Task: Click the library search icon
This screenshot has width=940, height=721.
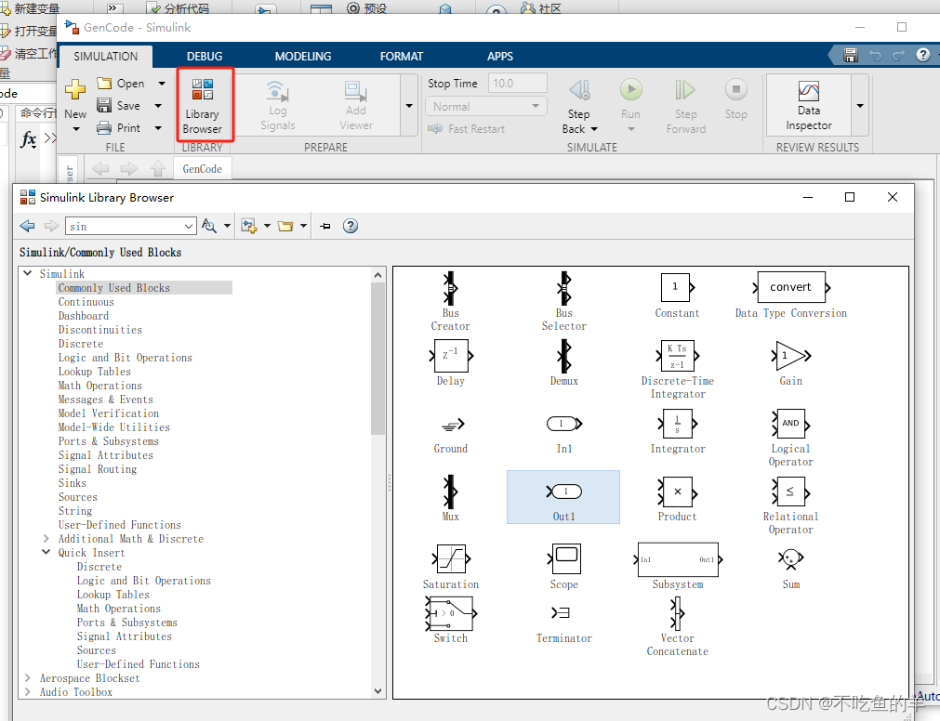Action: point(208,226)
